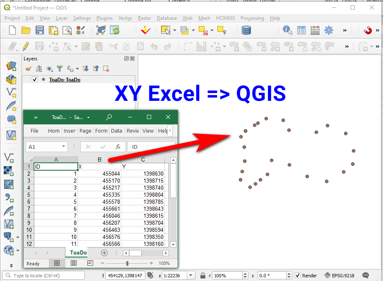This screenshot has width=383, height=281.
Task: Click Type to locate search field
Action: (44, 275)
